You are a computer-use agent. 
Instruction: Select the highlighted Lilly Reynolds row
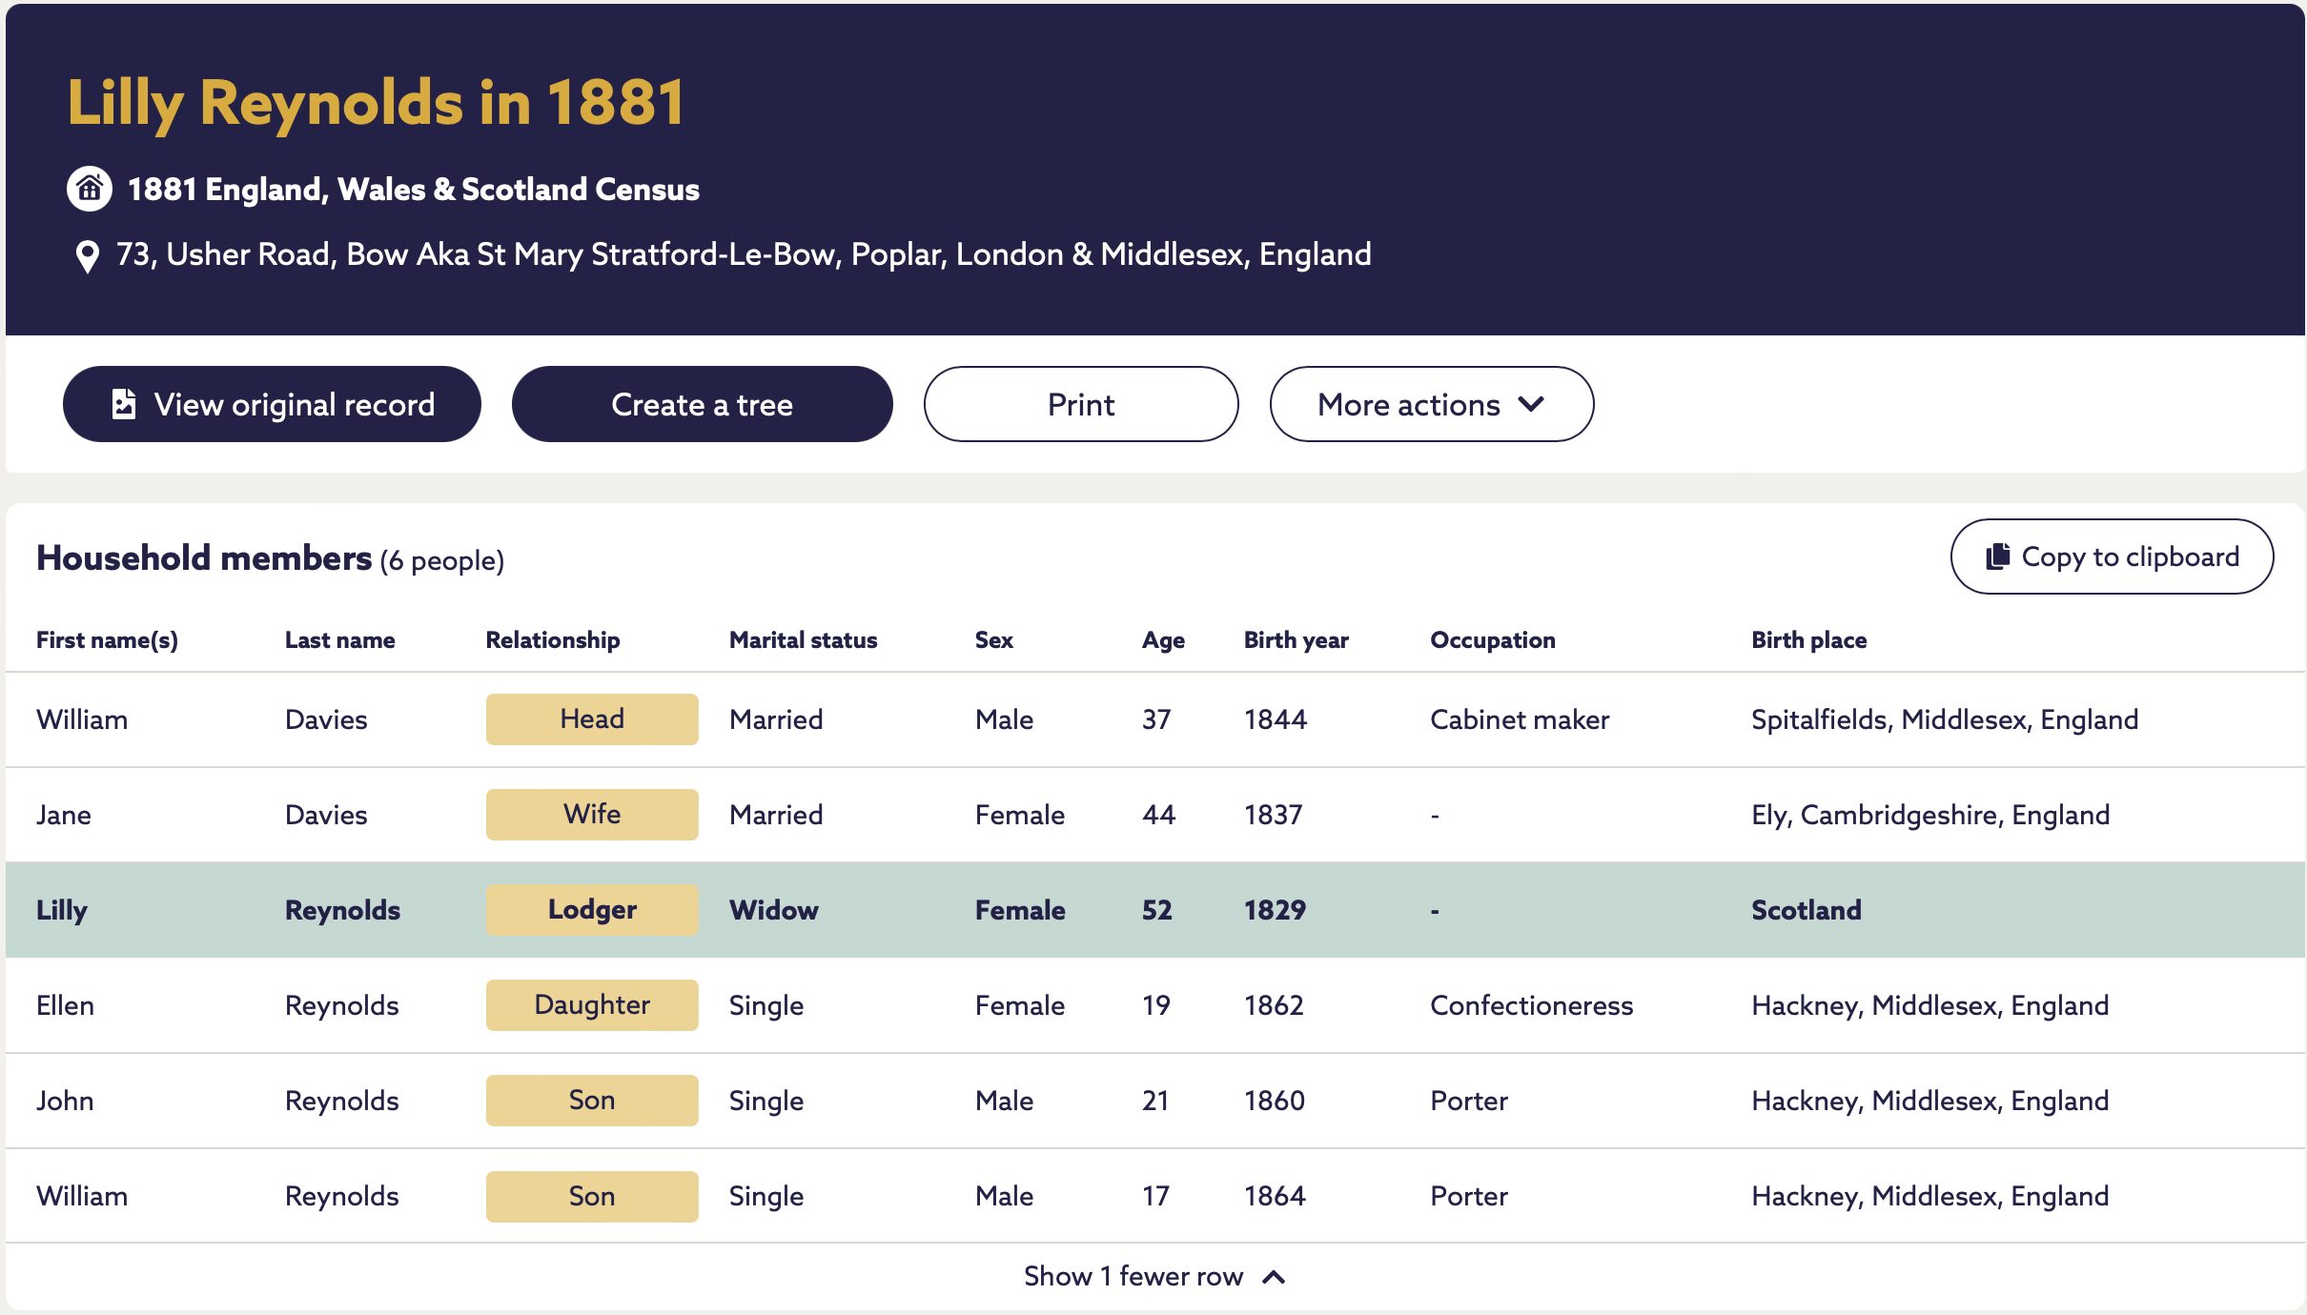coord(1154,910)
